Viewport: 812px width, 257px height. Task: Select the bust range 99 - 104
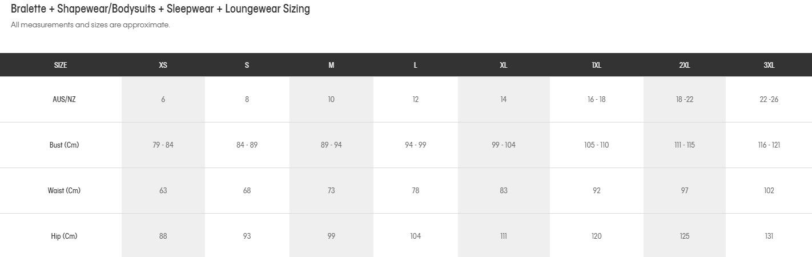pos(503,145)
